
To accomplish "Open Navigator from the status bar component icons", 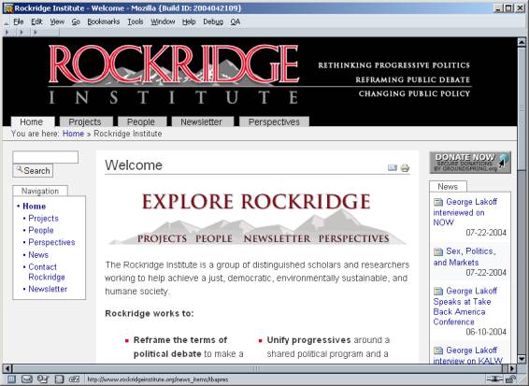I will pos(11,379).
